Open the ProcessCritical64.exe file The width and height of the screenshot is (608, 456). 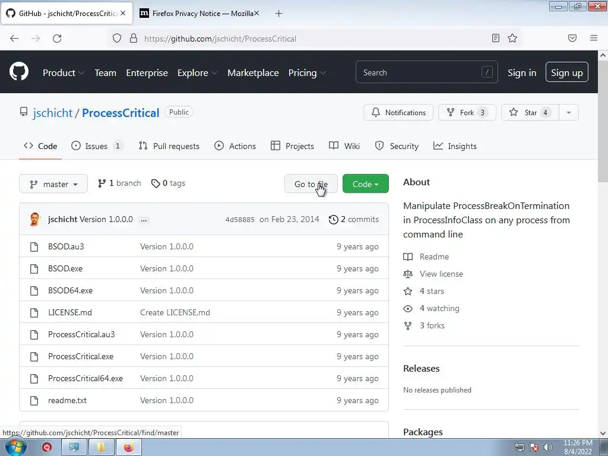pos(85,378)
